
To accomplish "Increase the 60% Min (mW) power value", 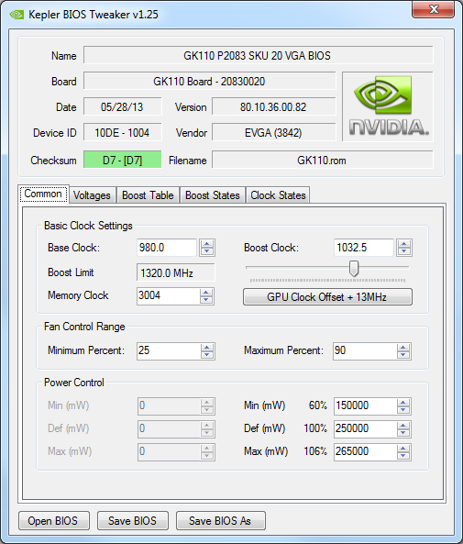I will [403, 403].
